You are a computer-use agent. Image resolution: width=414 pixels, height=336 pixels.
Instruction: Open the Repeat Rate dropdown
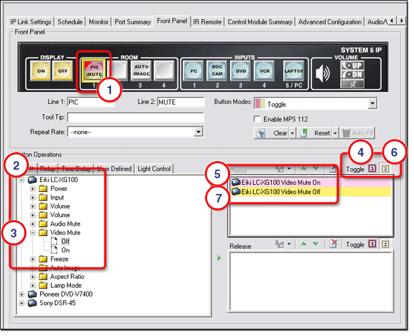pyautogui.click(x=198, y=132)
